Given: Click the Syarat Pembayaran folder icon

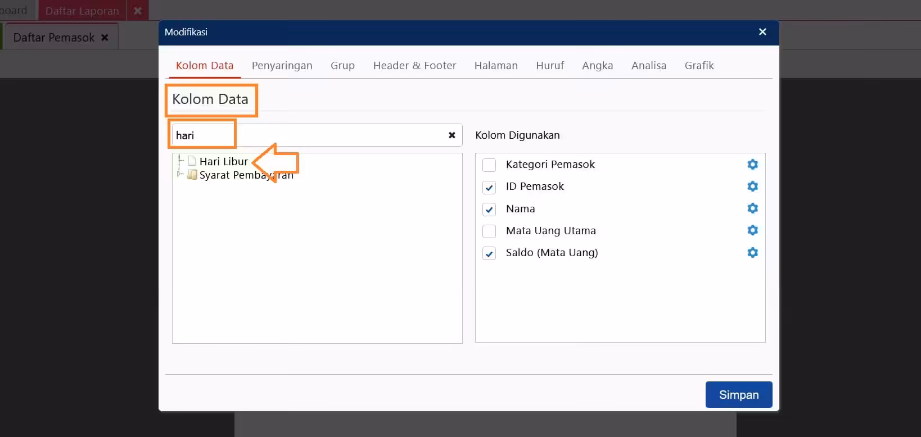Looking at the screenshot, I should tap(192, 175).
